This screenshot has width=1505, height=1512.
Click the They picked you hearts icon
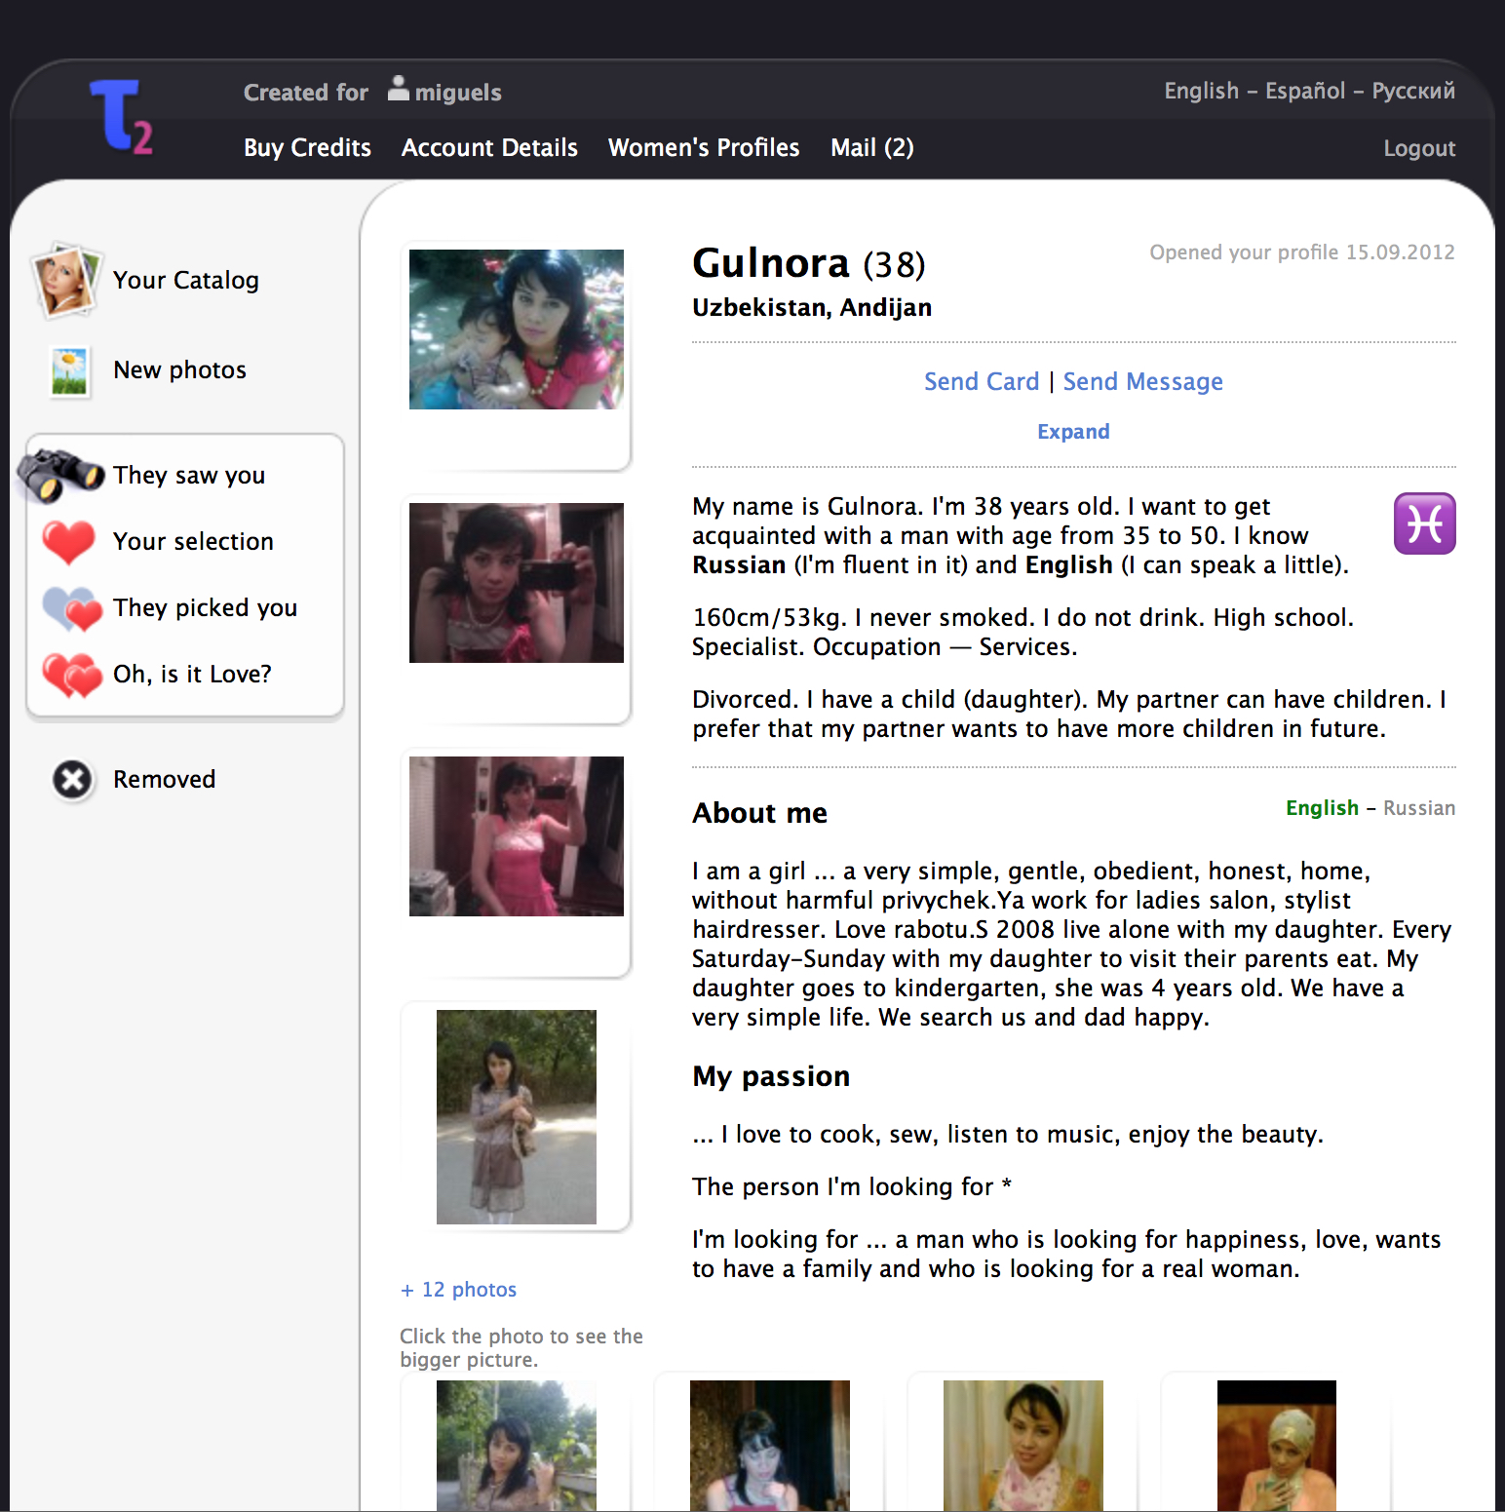[x=72, y=608]
